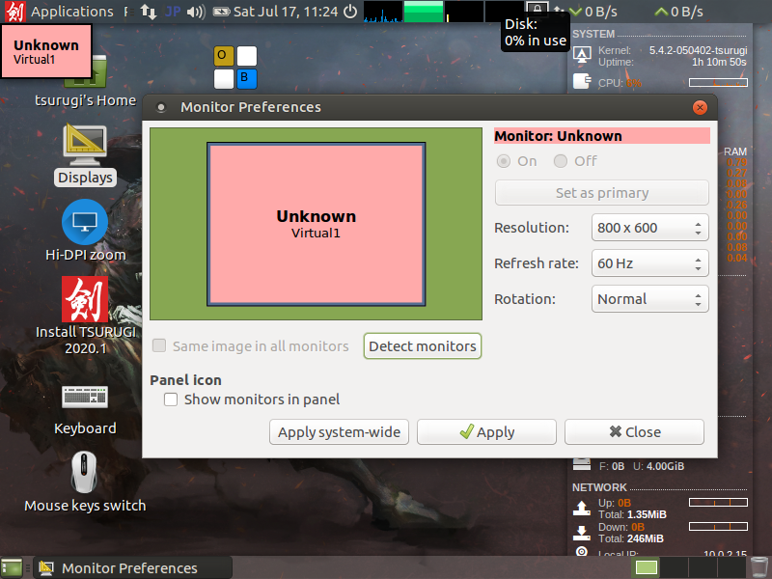Open the Tsurugi Applications menu logo

tap(14, 12)
